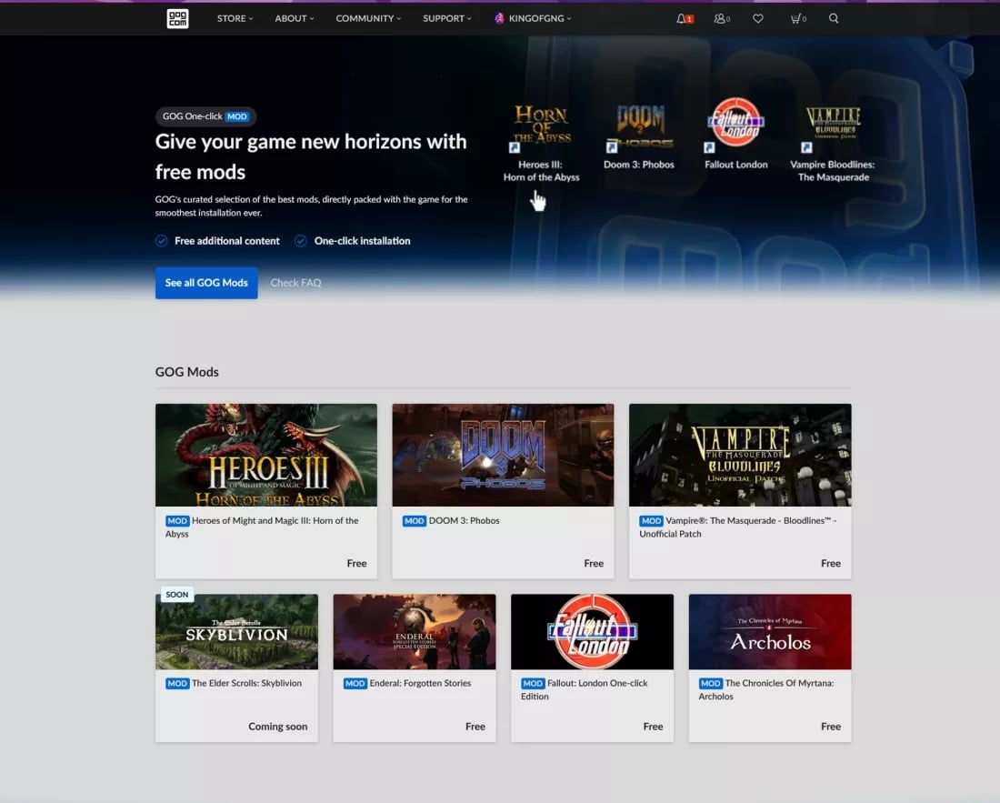Expand the ABOUT dropdown menu
Viewport: 1000px width, 803px height.
[x=294, y=18]
